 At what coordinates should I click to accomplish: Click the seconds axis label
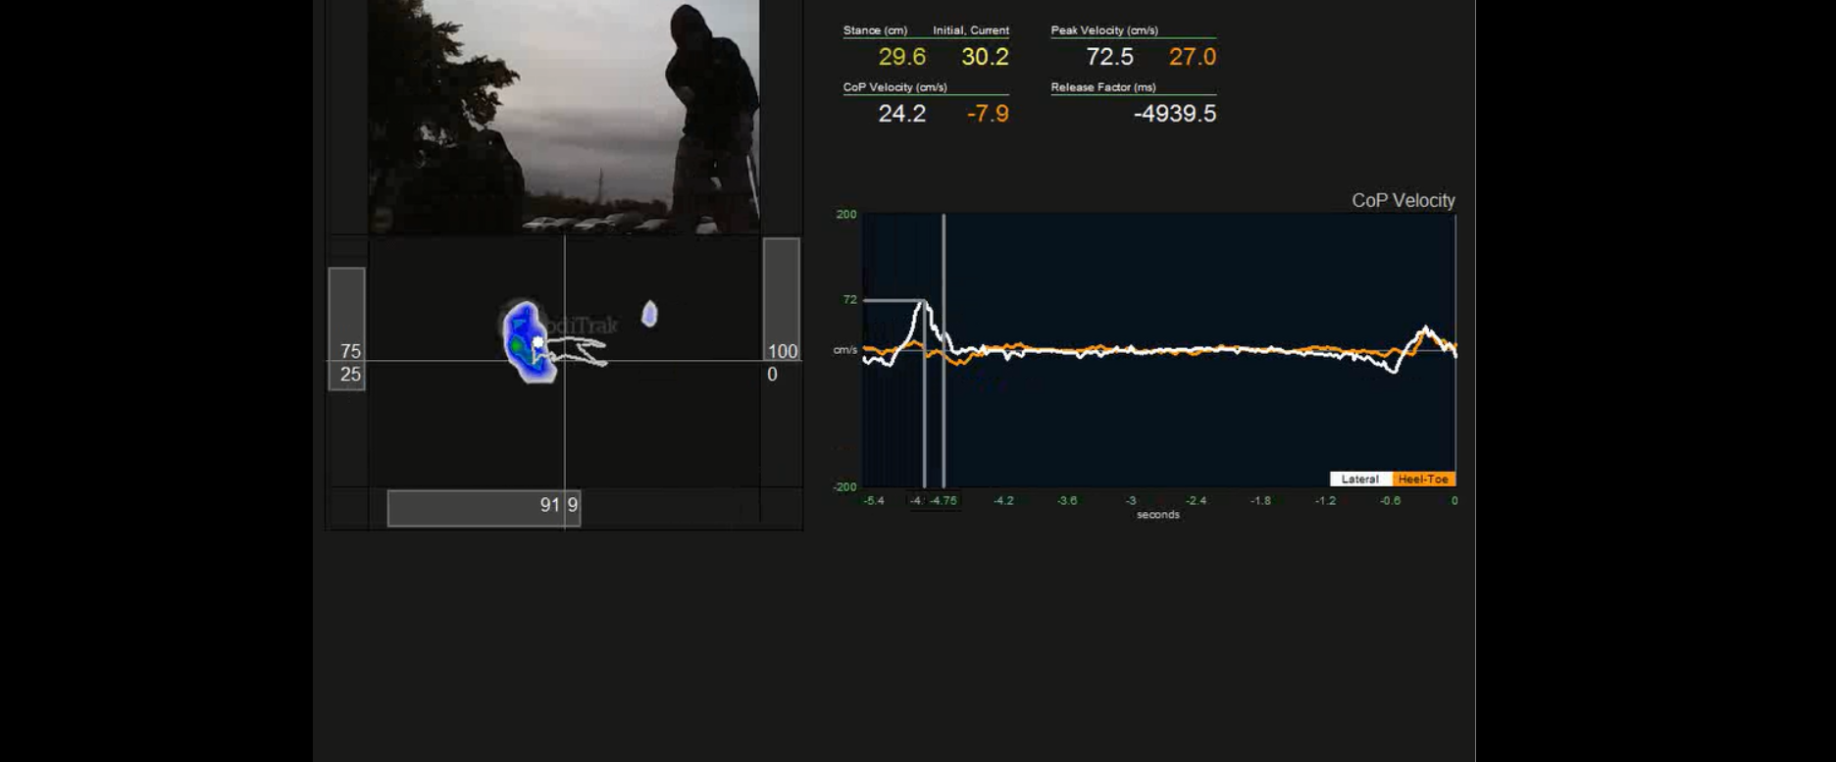1158,515
